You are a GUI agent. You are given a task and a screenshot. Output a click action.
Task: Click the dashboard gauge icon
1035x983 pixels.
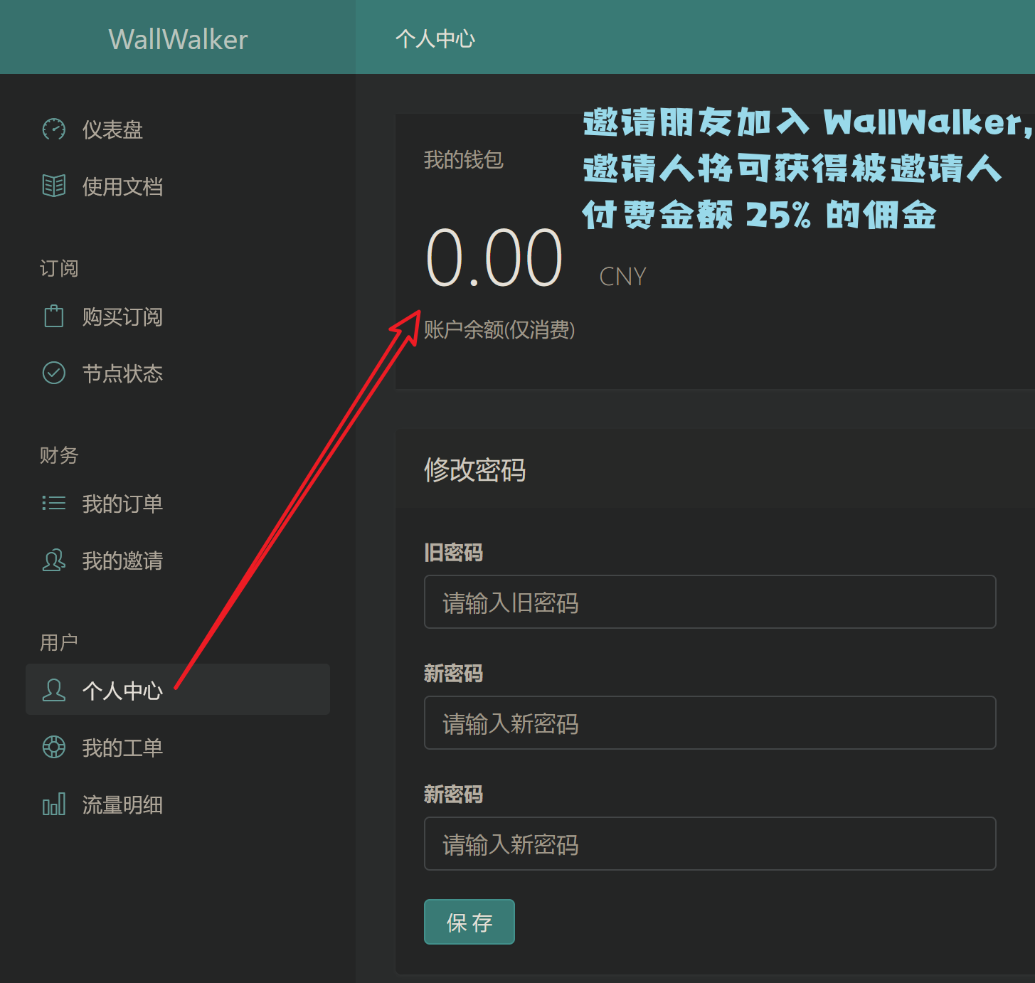[54, 129]
